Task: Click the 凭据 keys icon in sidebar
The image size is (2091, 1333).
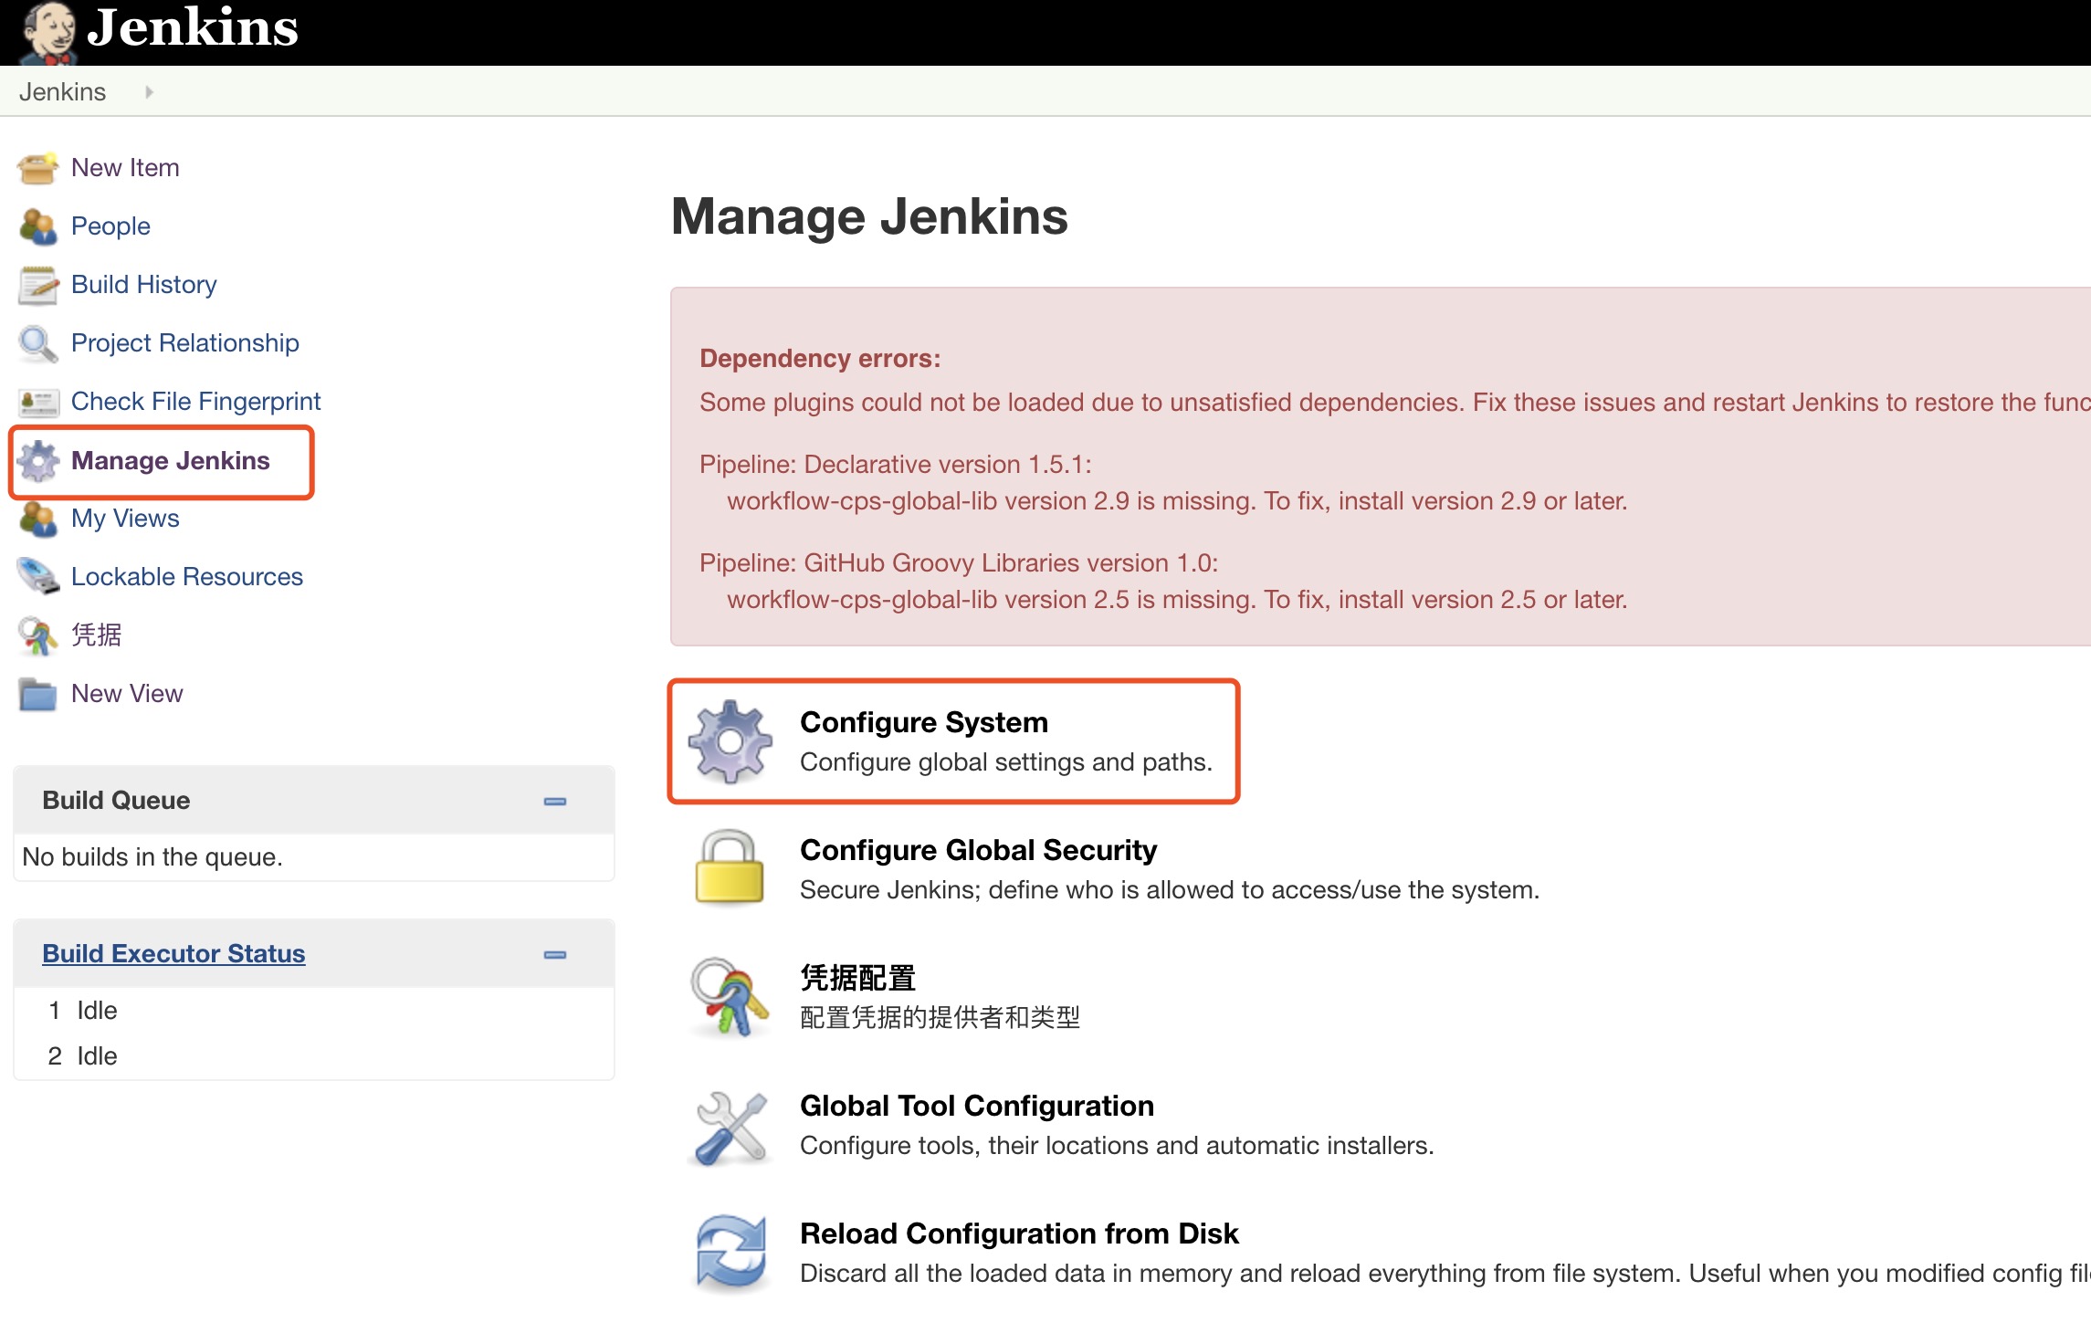Action: coord(38,636)
